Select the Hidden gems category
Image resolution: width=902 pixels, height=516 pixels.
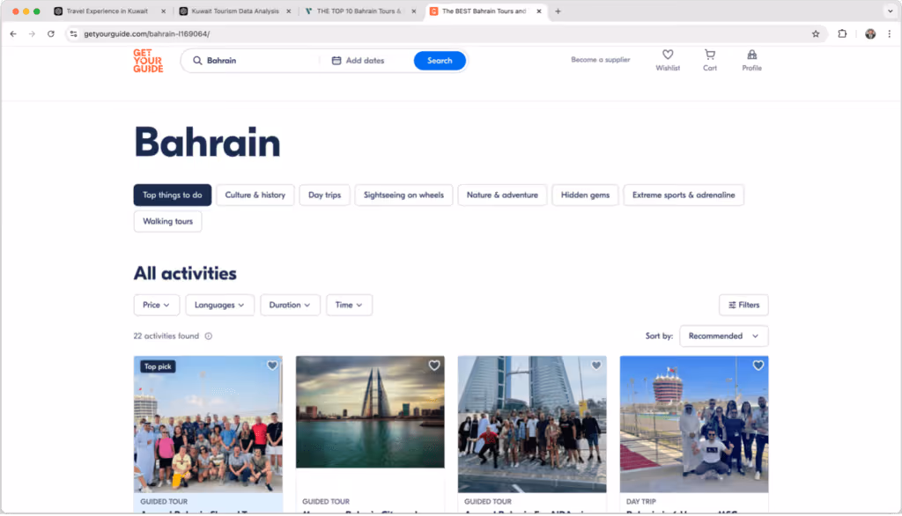(585, 195)
